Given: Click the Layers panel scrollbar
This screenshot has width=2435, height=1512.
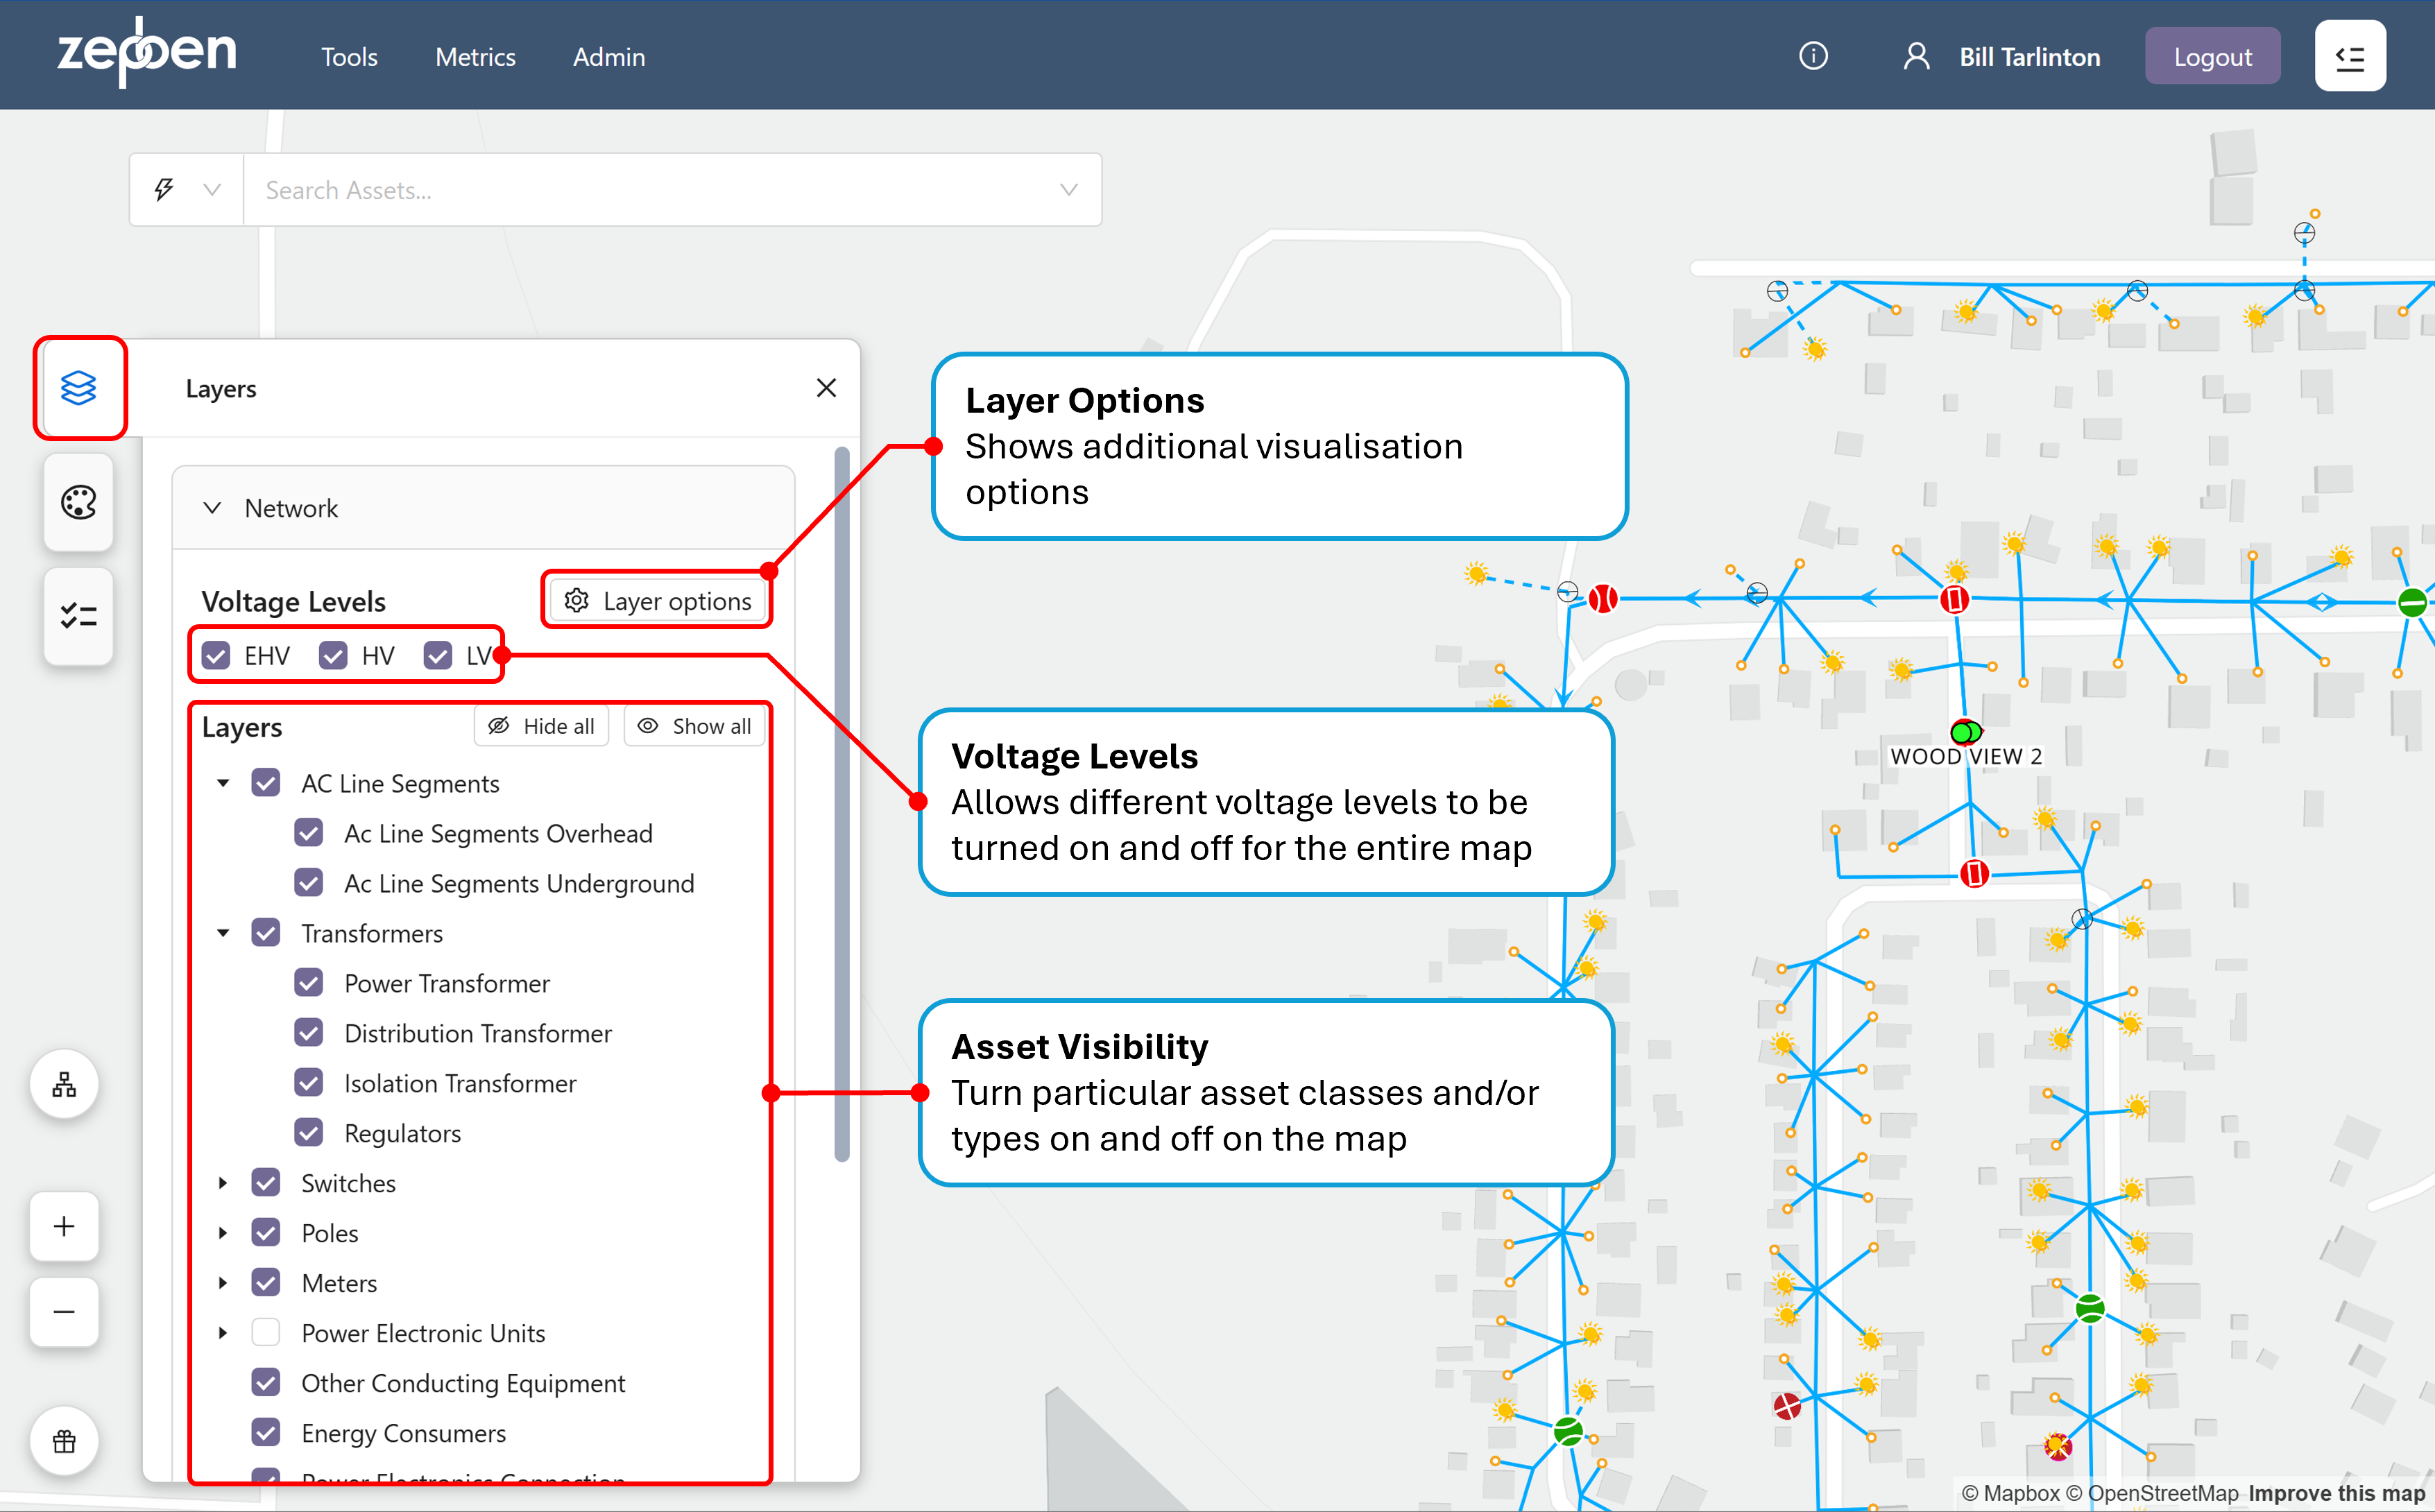Looking at the screenshot, I should [x=842, y=804].
